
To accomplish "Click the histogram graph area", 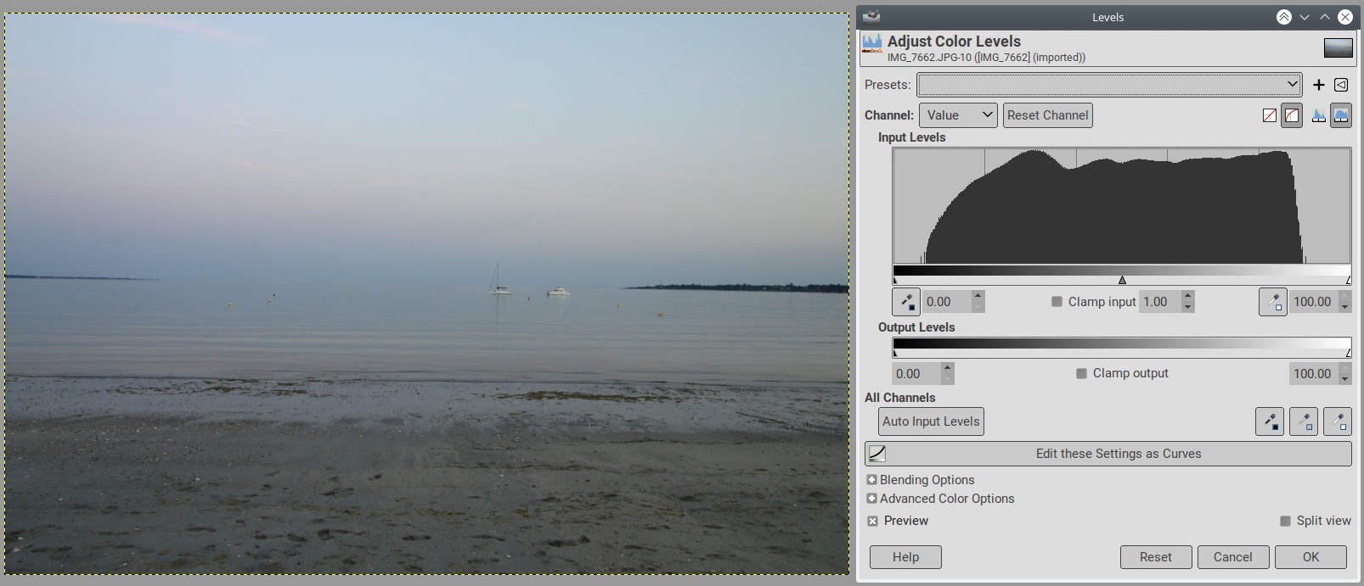I will coord(1121,206).
